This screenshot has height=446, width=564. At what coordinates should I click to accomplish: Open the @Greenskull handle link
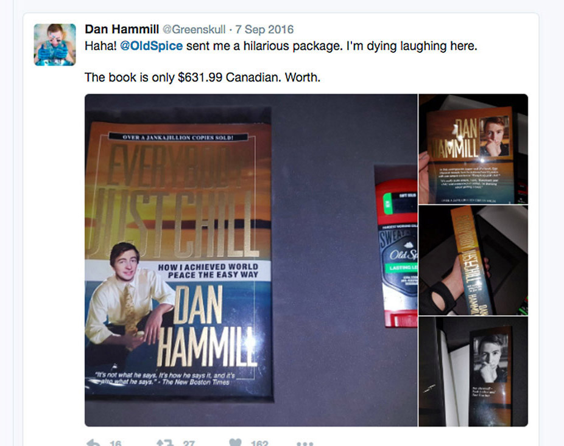(194, 29)
